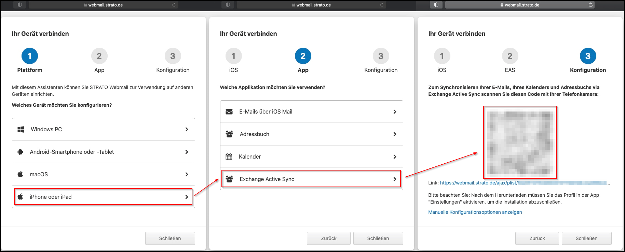This screenshot has height=252, width=625.
Task: Expand the Kalender row arrow
Action: click(x=395, y=157)
